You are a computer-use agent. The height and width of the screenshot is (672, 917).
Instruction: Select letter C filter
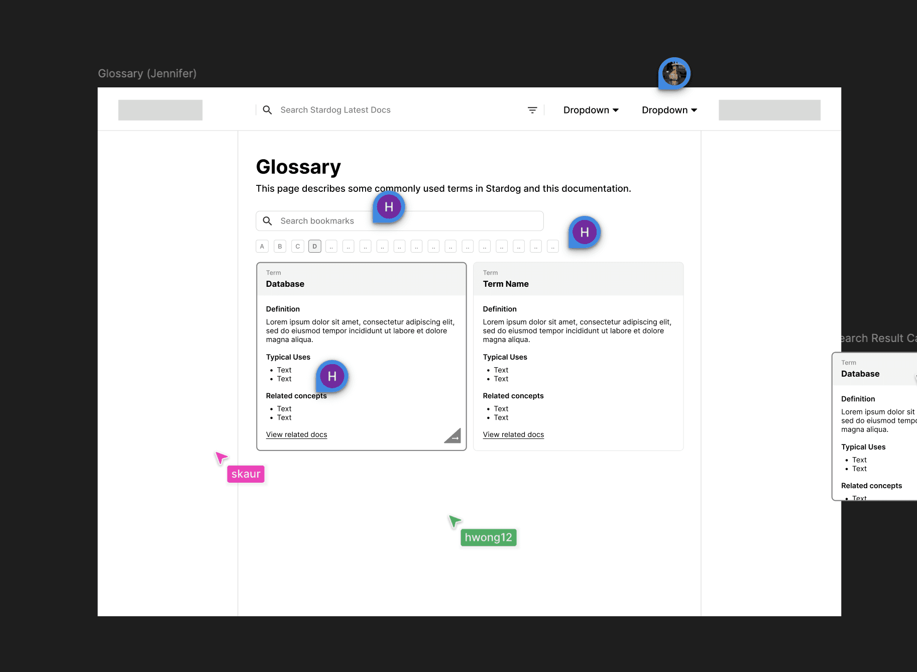pos(298,247)
